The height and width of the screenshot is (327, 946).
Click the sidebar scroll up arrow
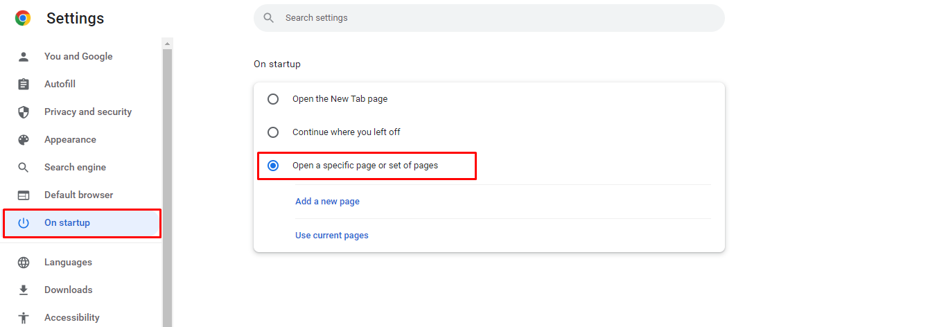tap(167, 44)
